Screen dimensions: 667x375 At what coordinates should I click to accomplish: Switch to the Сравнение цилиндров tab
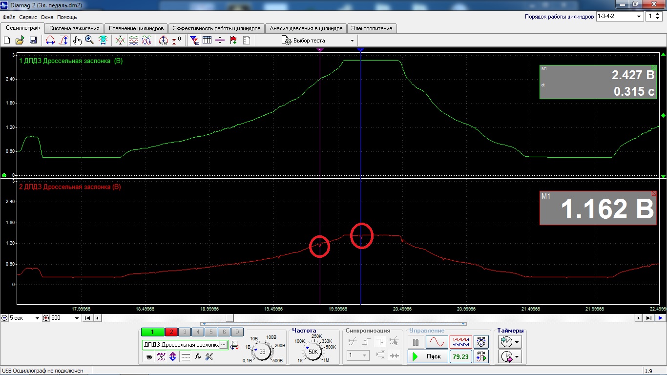[136, 28]
